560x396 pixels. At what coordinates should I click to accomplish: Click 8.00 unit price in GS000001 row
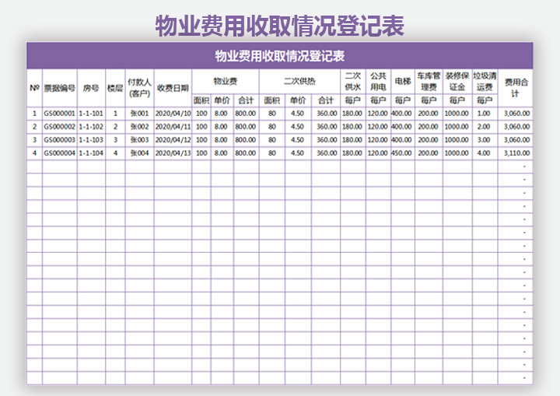[x=221, y=114]
